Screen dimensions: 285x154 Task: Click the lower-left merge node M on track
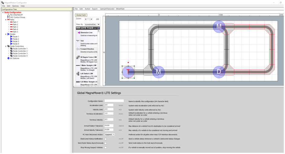click(x=158, y=72)
